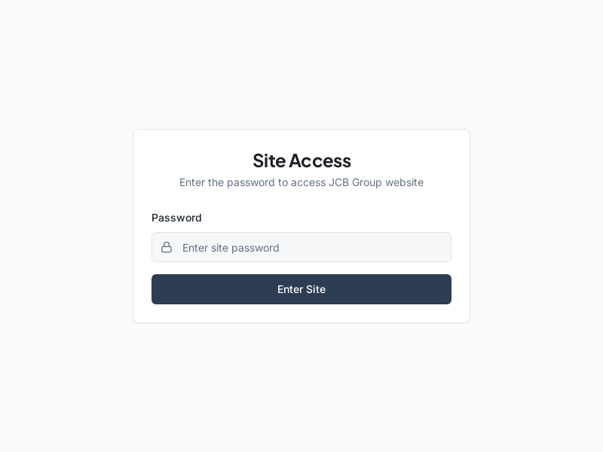Select the lock icon beside the placeholder

coord(167,247)
